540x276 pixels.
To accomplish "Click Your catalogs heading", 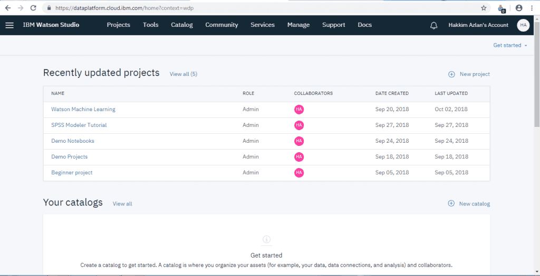I will pyautogui.click(x=73, y=202).
